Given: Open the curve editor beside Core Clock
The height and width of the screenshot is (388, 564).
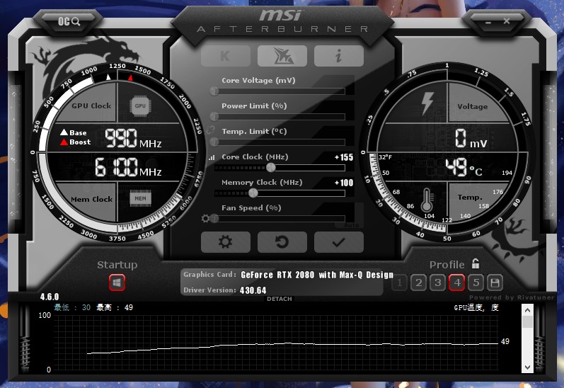Looking at the screenshot, I should click(212, 158).
